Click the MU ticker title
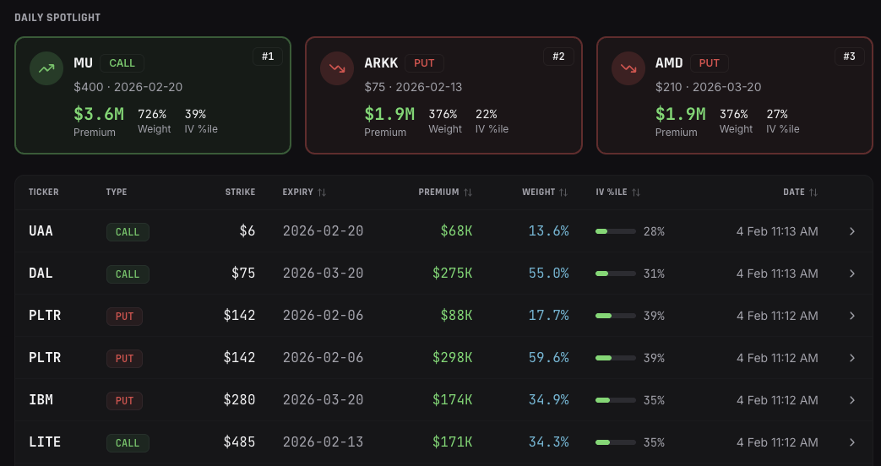Screen dimensions: 881x466 click(x=83, y=62)
